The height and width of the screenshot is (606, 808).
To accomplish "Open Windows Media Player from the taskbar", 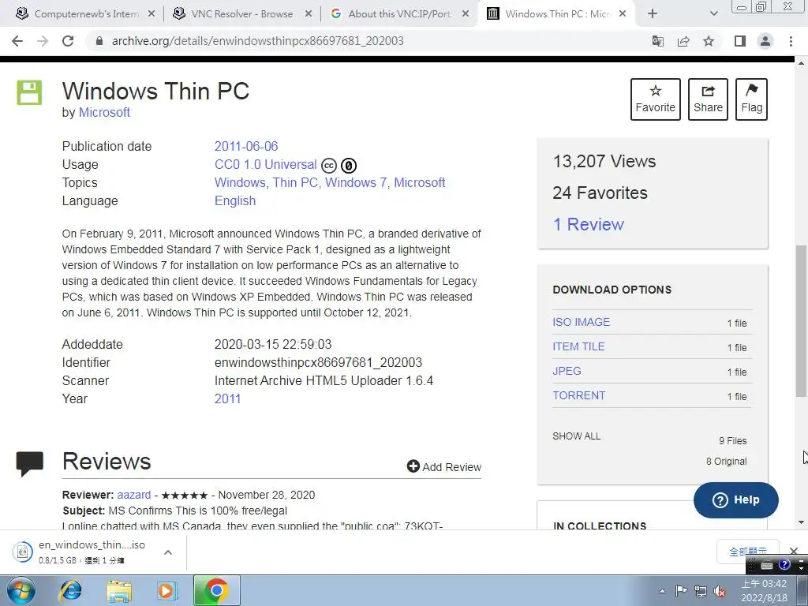I will click(167, 590).
